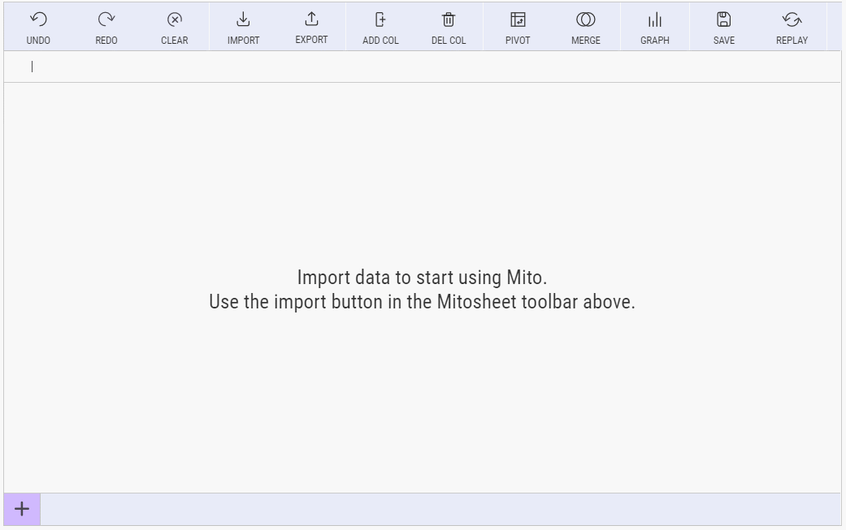Click the Undo arrow icon
Image resolution: width=846 pixels, height=530 pixels.
coord(38,19)
